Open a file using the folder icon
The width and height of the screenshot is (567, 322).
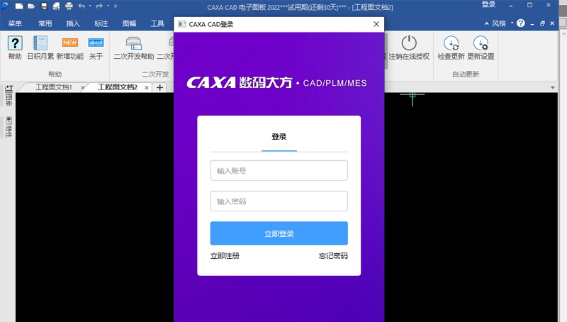pyautogui.click(x=31, y=6)
